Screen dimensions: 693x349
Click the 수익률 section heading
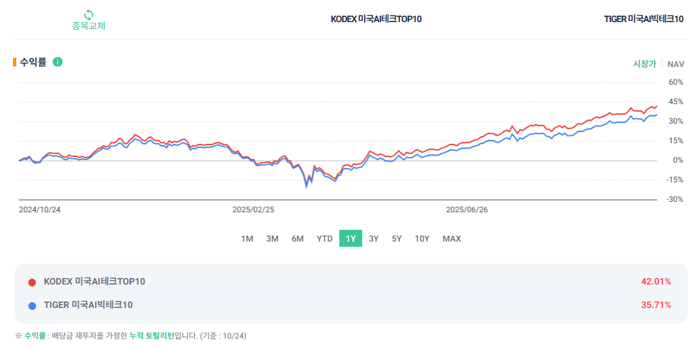click(33, 63)
